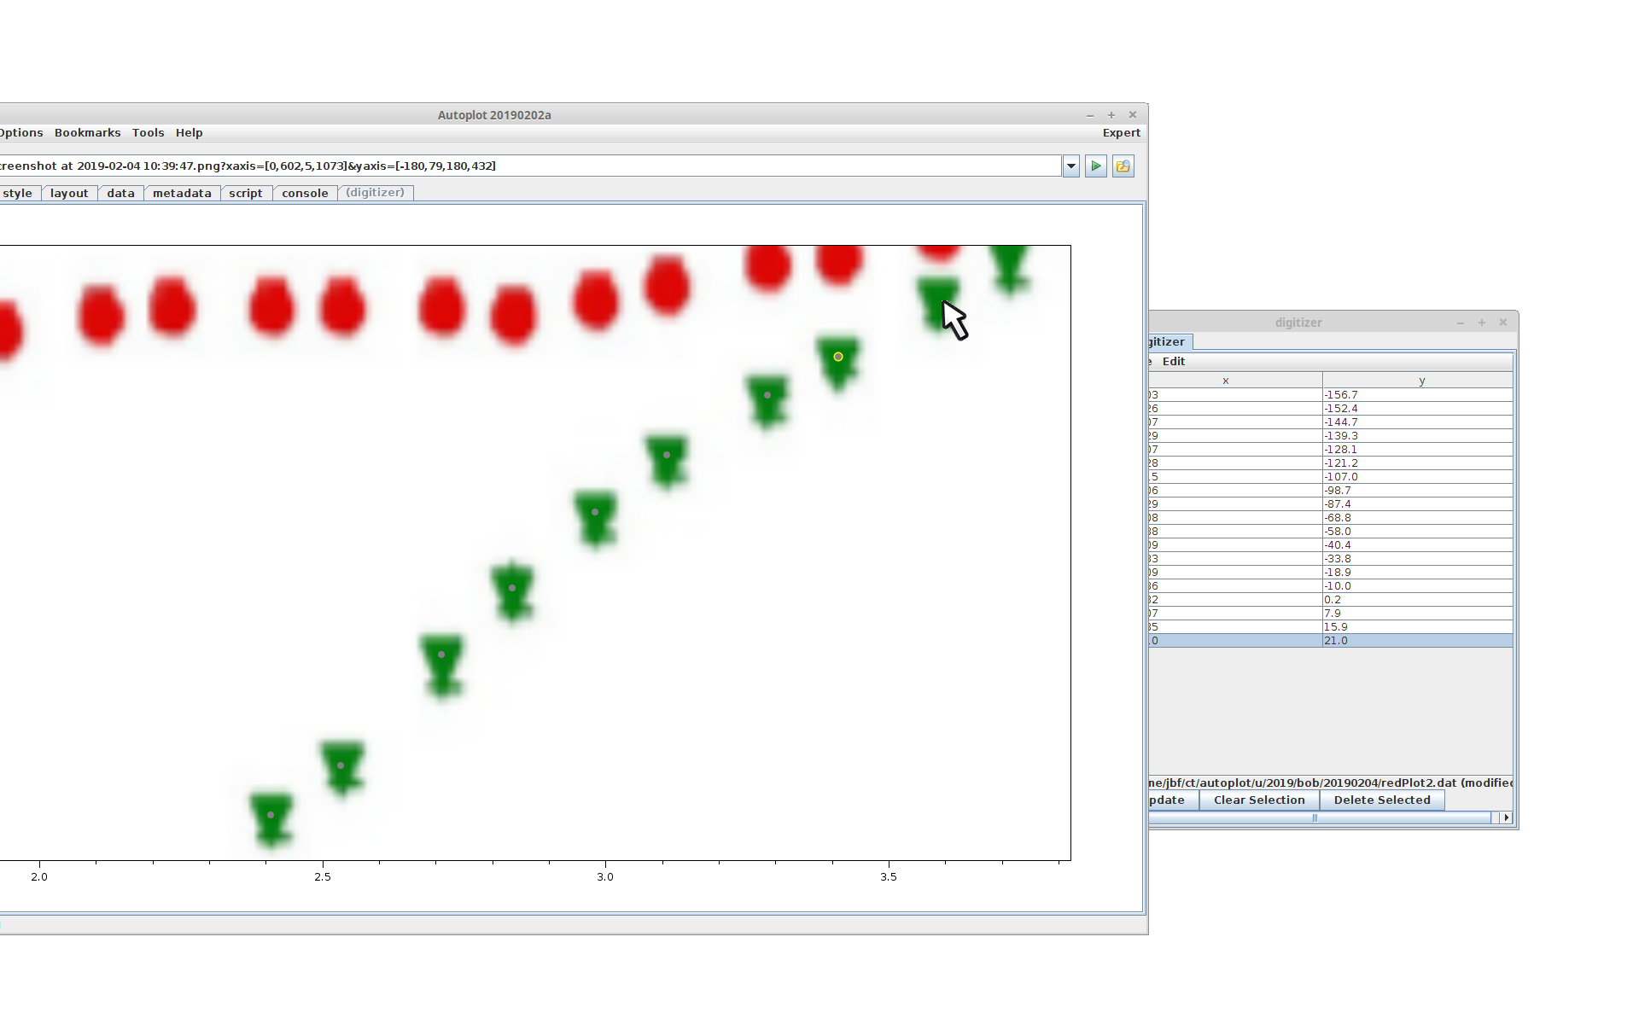Click the yellow highlighted digitized point
The width and height of the screenshot is (1639, 1024).
pos(838,357)
